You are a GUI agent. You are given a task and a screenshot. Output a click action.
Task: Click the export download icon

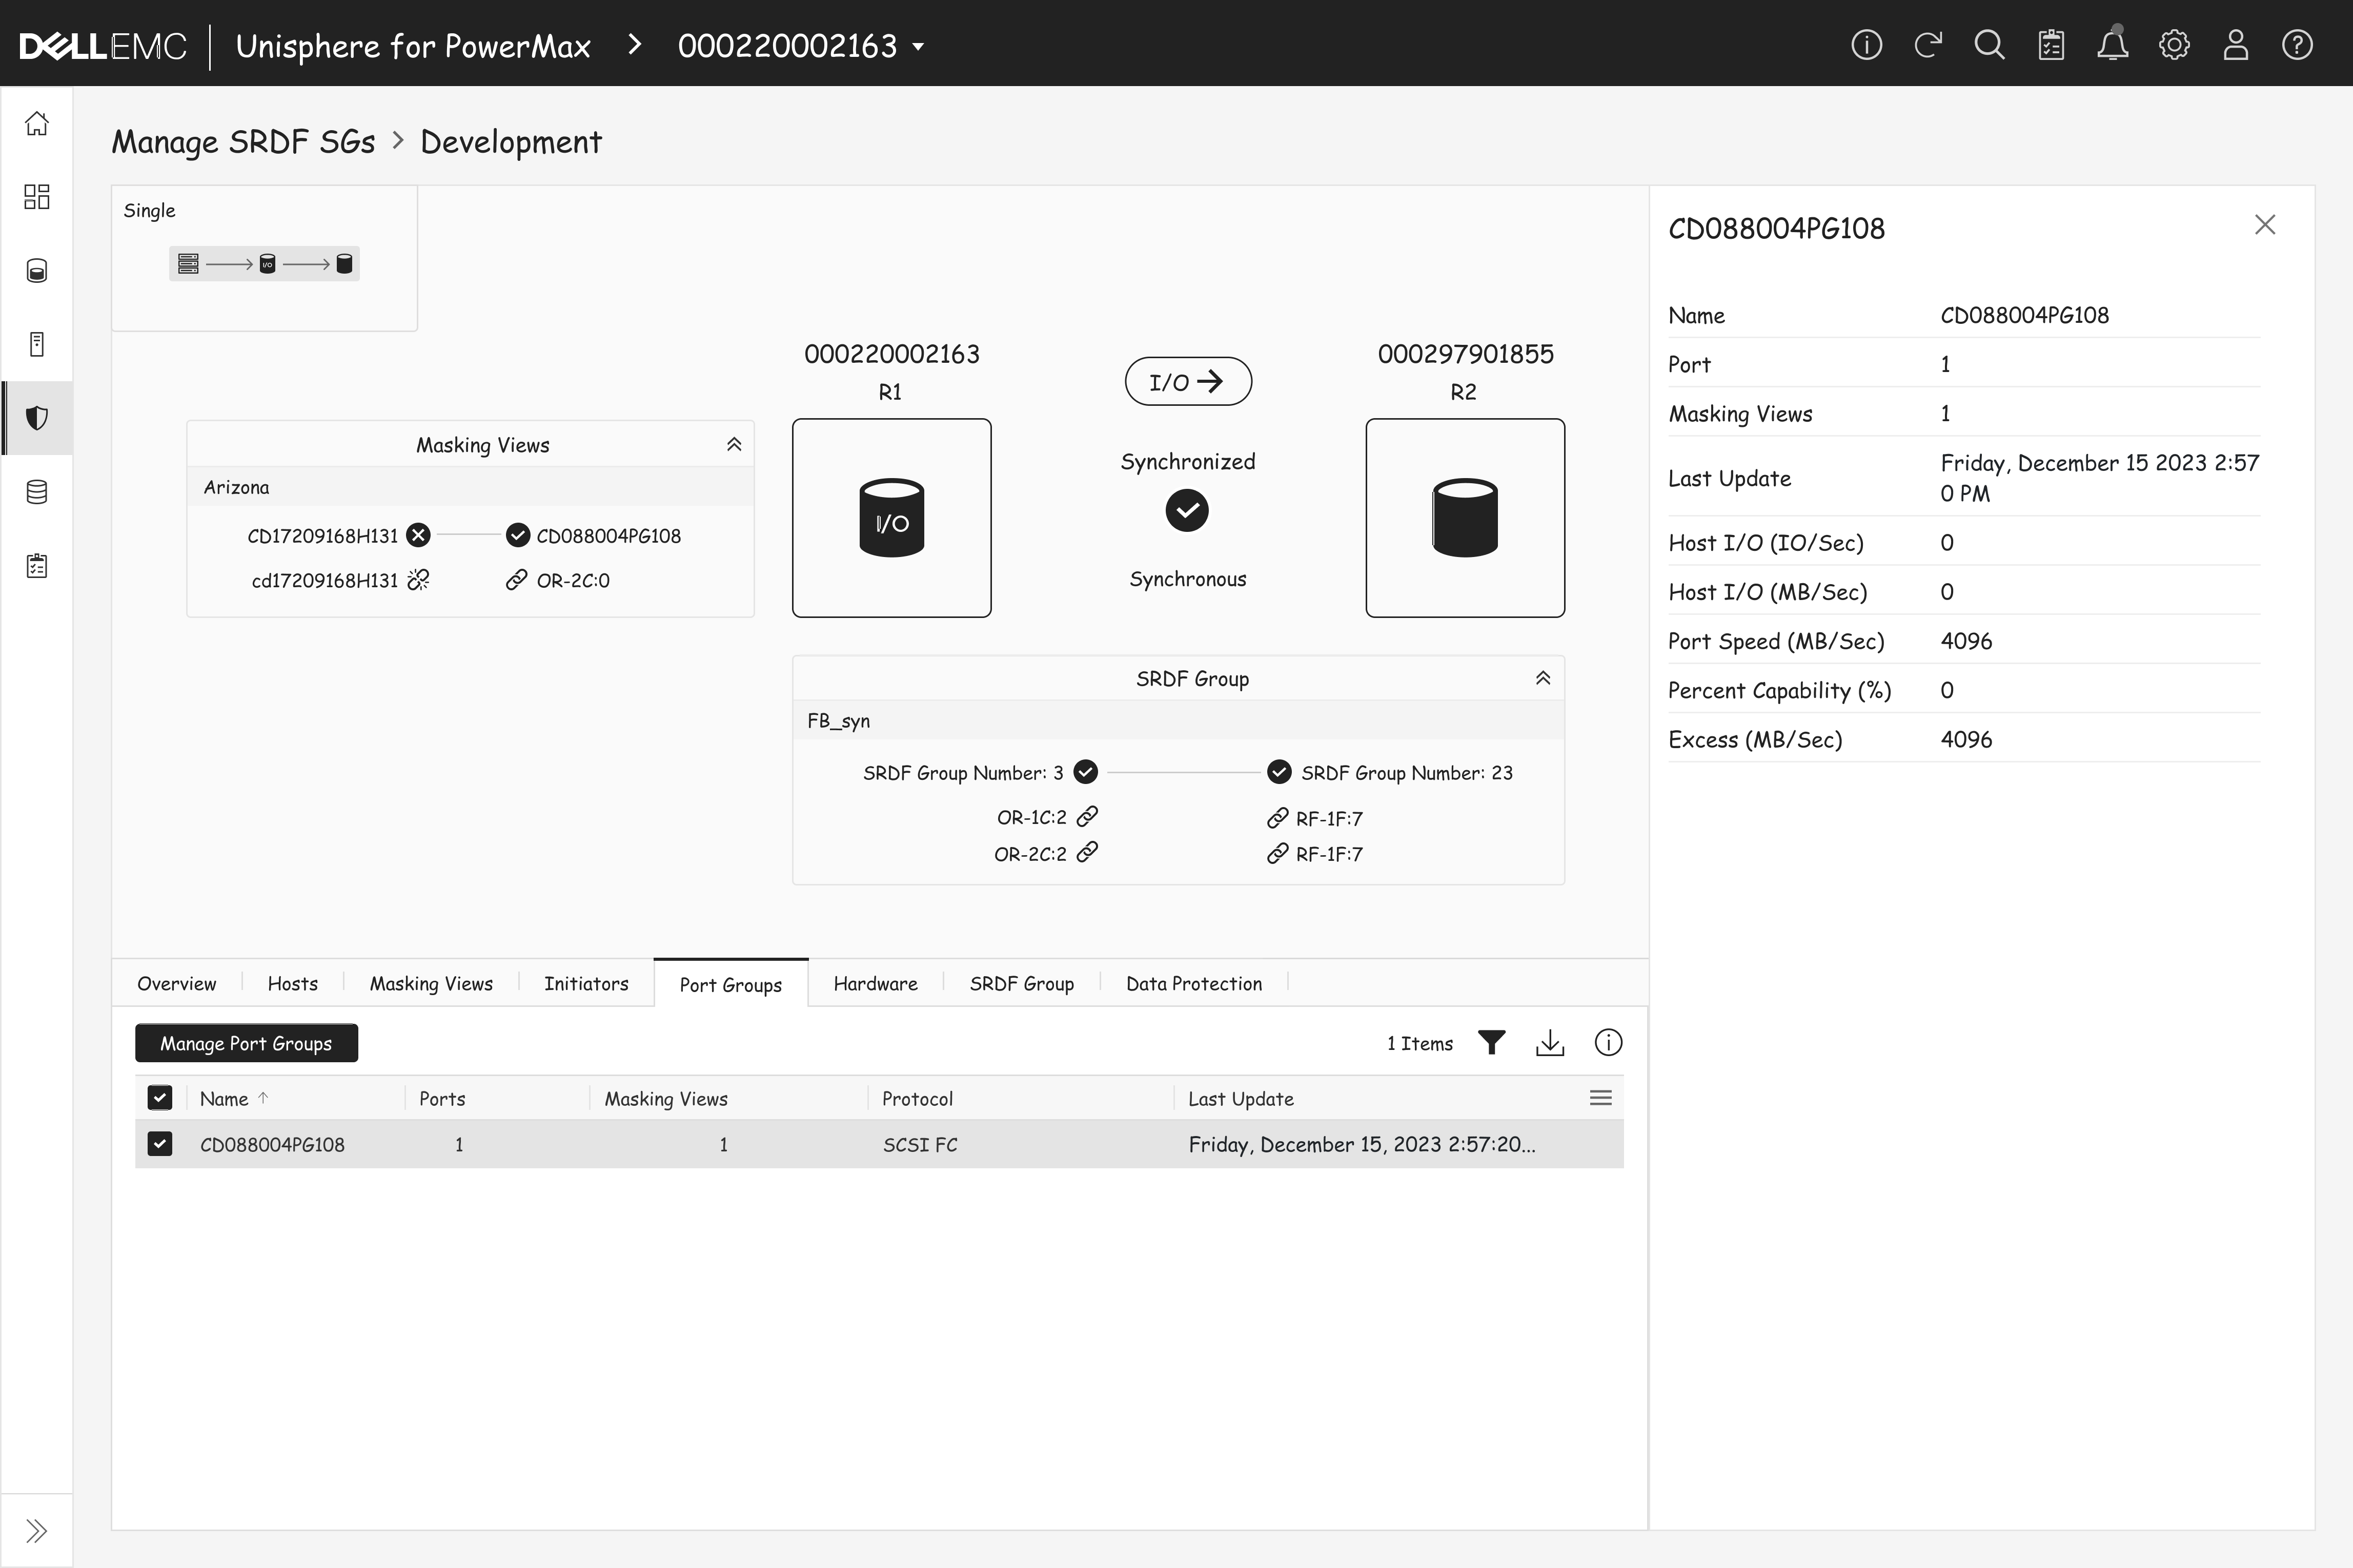point(1549,1043)
